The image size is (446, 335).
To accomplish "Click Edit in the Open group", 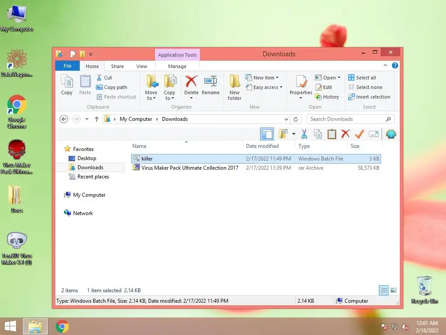I will 324,87.
